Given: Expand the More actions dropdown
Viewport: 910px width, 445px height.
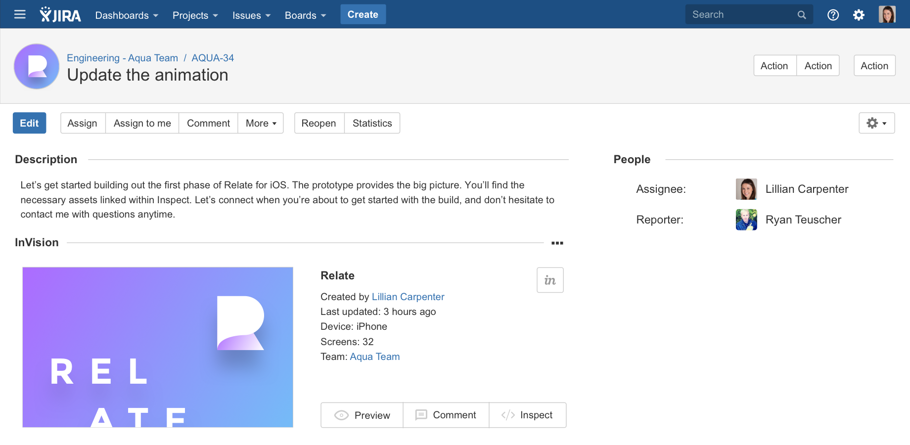Looking at the screenshot, I should pyautogui.click(x=261, y=123).
